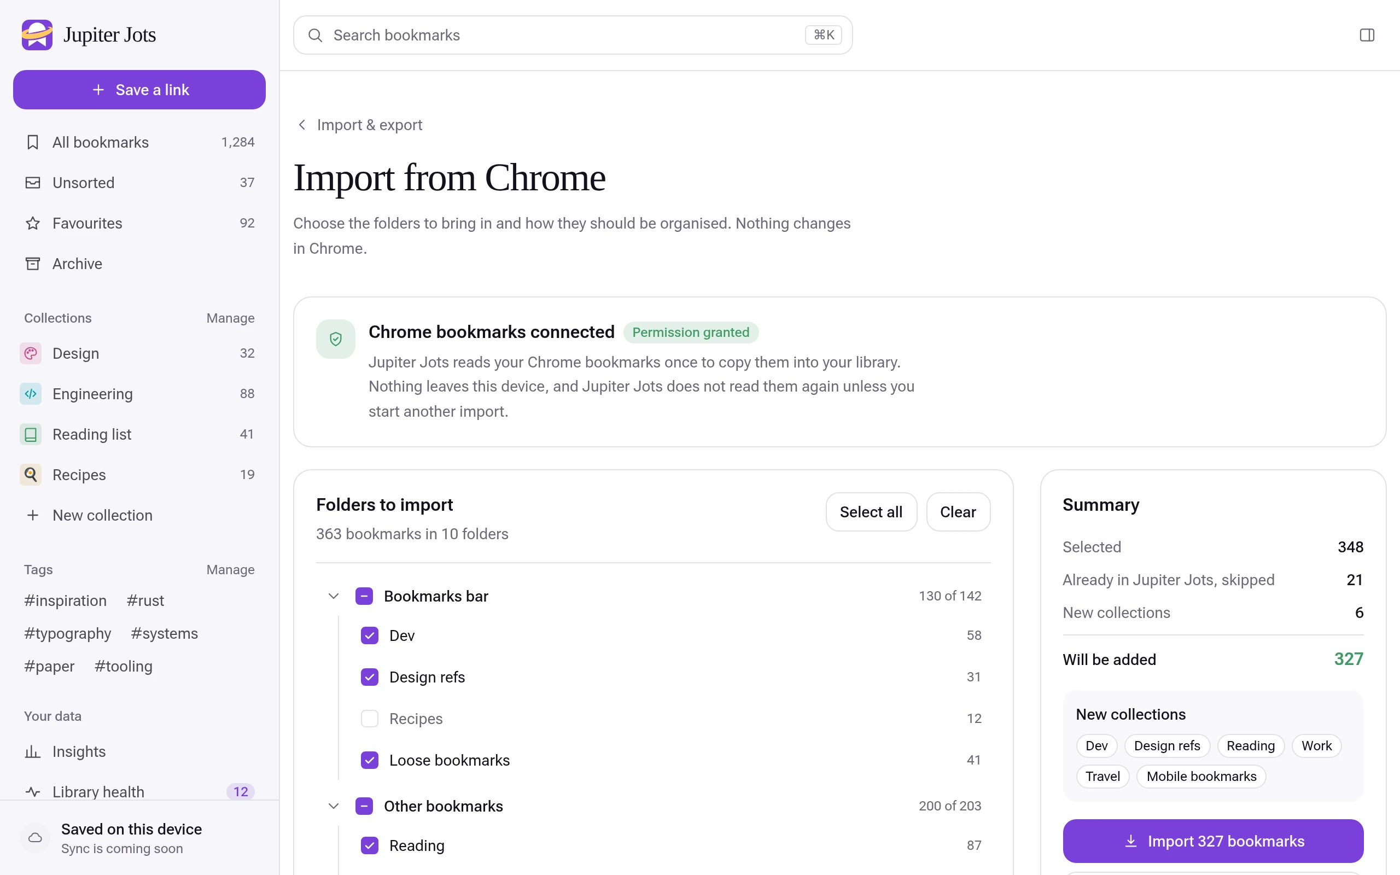Uncheck the Reading folder checkbox
The height and width of the screenshot is (875, 1400).
370,845
